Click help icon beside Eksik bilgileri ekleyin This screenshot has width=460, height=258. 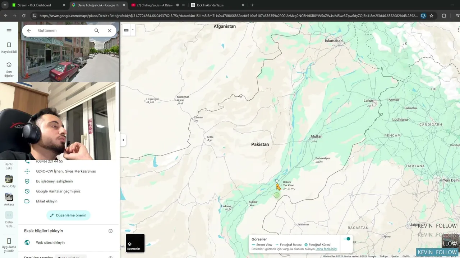coord(111,231)
